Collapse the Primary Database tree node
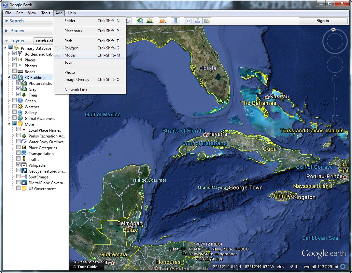The height and width of the screenshot is (273, 352). tap(5, 48)
